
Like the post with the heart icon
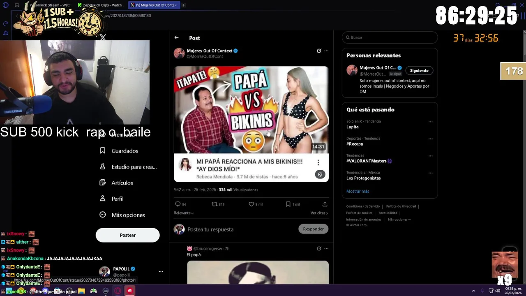pyautogui.click(x=251, y=204)
